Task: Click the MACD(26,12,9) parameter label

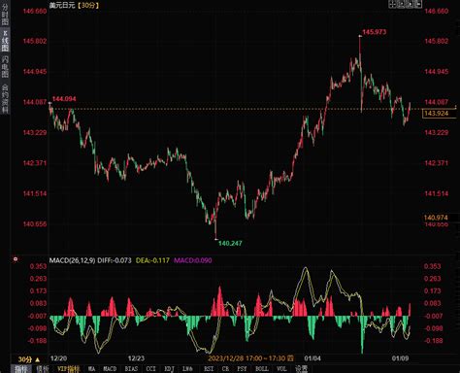Action: click(x=72, y=260)
